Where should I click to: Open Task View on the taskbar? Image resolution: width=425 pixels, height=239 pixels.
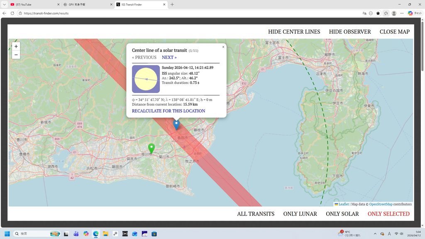(66, 234)
